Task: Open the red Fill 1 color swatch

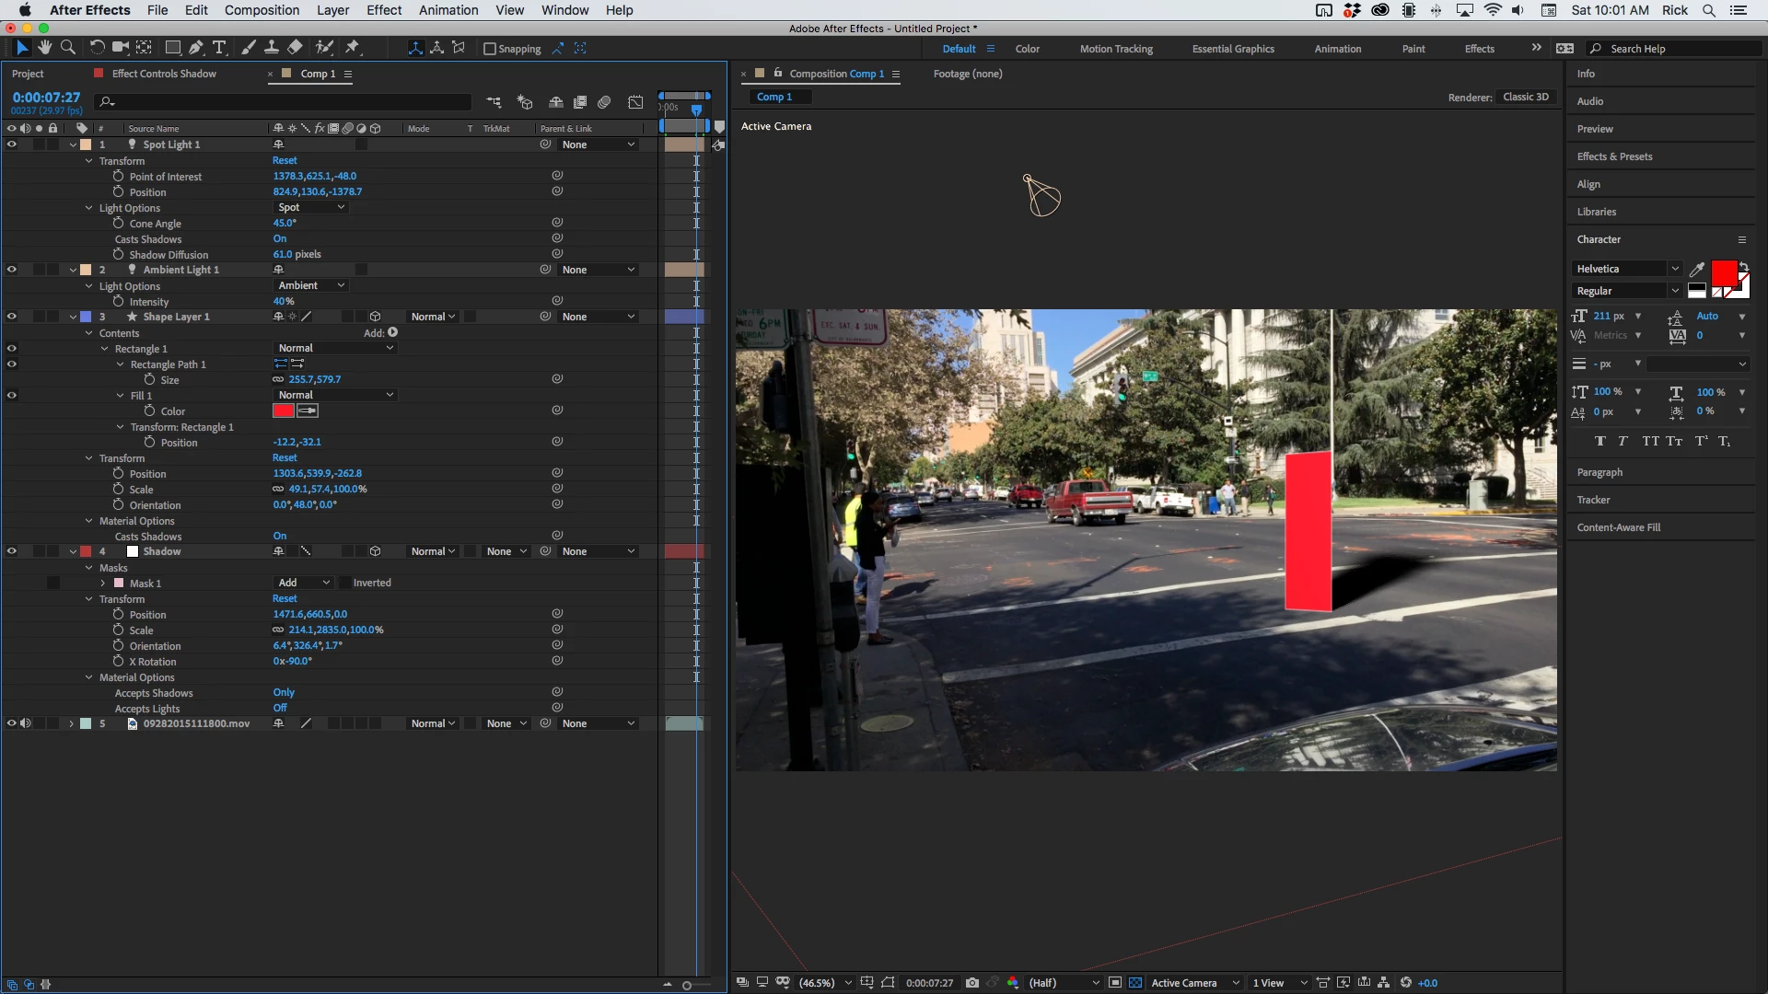Action: click(284, 411)
